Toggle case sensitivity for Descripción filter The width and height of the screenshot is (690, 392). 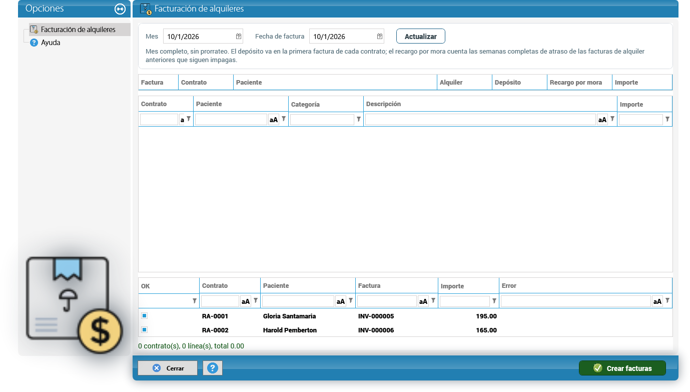tap(602, 120)
